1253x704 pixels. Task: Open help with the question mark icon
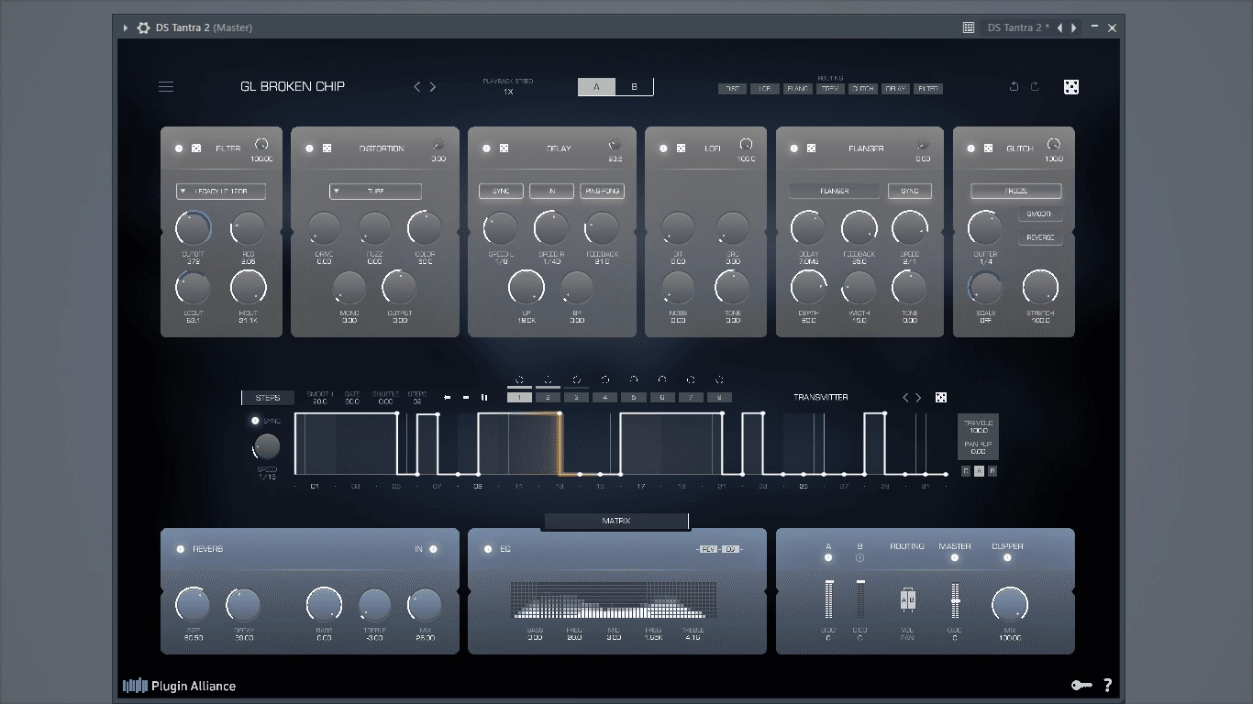1107,685
